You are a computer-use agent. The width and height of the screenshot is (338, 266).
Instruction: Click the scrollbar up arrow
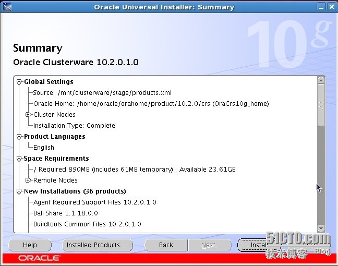321,81
